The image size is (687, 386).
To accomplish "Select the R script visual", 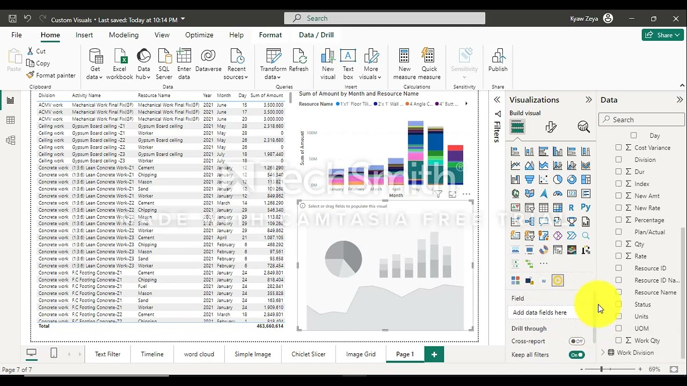I will pyautogui.click(x=572, y=207).
